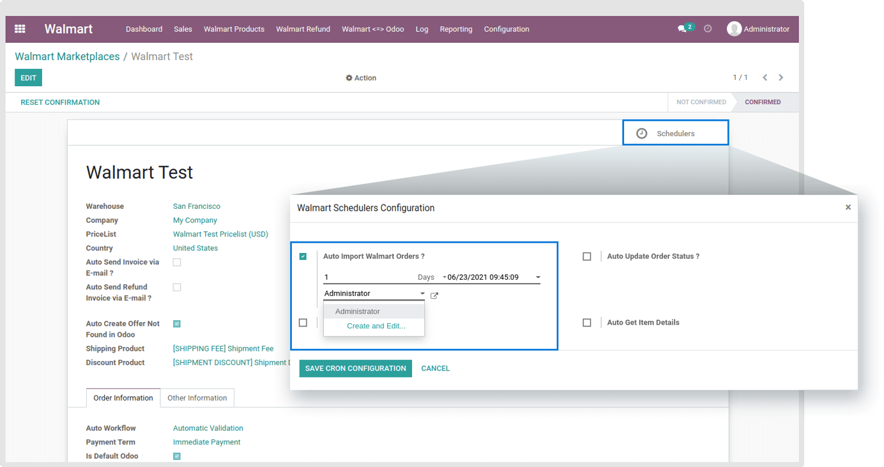Click RESET CONFIRMATION button

tap(60, 102)
